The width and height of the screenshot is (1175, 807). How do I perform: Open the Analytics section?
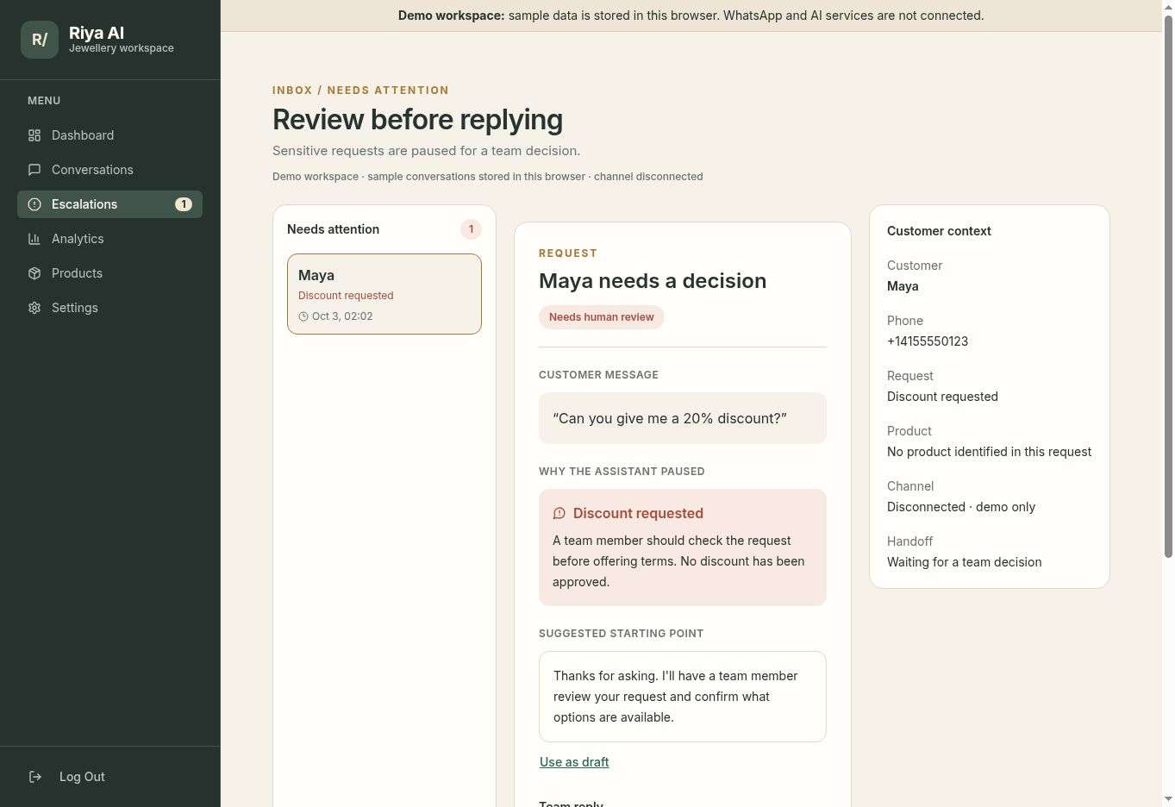pyautogui.click(x=109, y=239)
